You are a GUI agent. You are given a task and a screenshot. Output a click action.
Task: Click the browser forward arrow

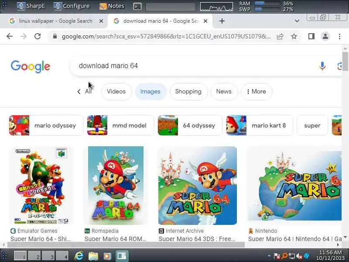point(24,36)
